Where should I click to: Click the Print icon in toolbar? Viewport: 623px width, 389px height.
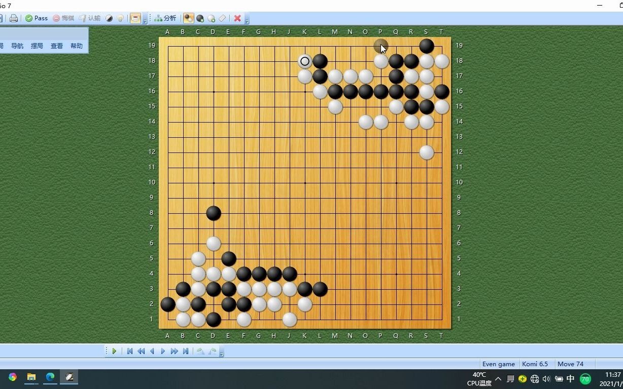tap(14, 18)
